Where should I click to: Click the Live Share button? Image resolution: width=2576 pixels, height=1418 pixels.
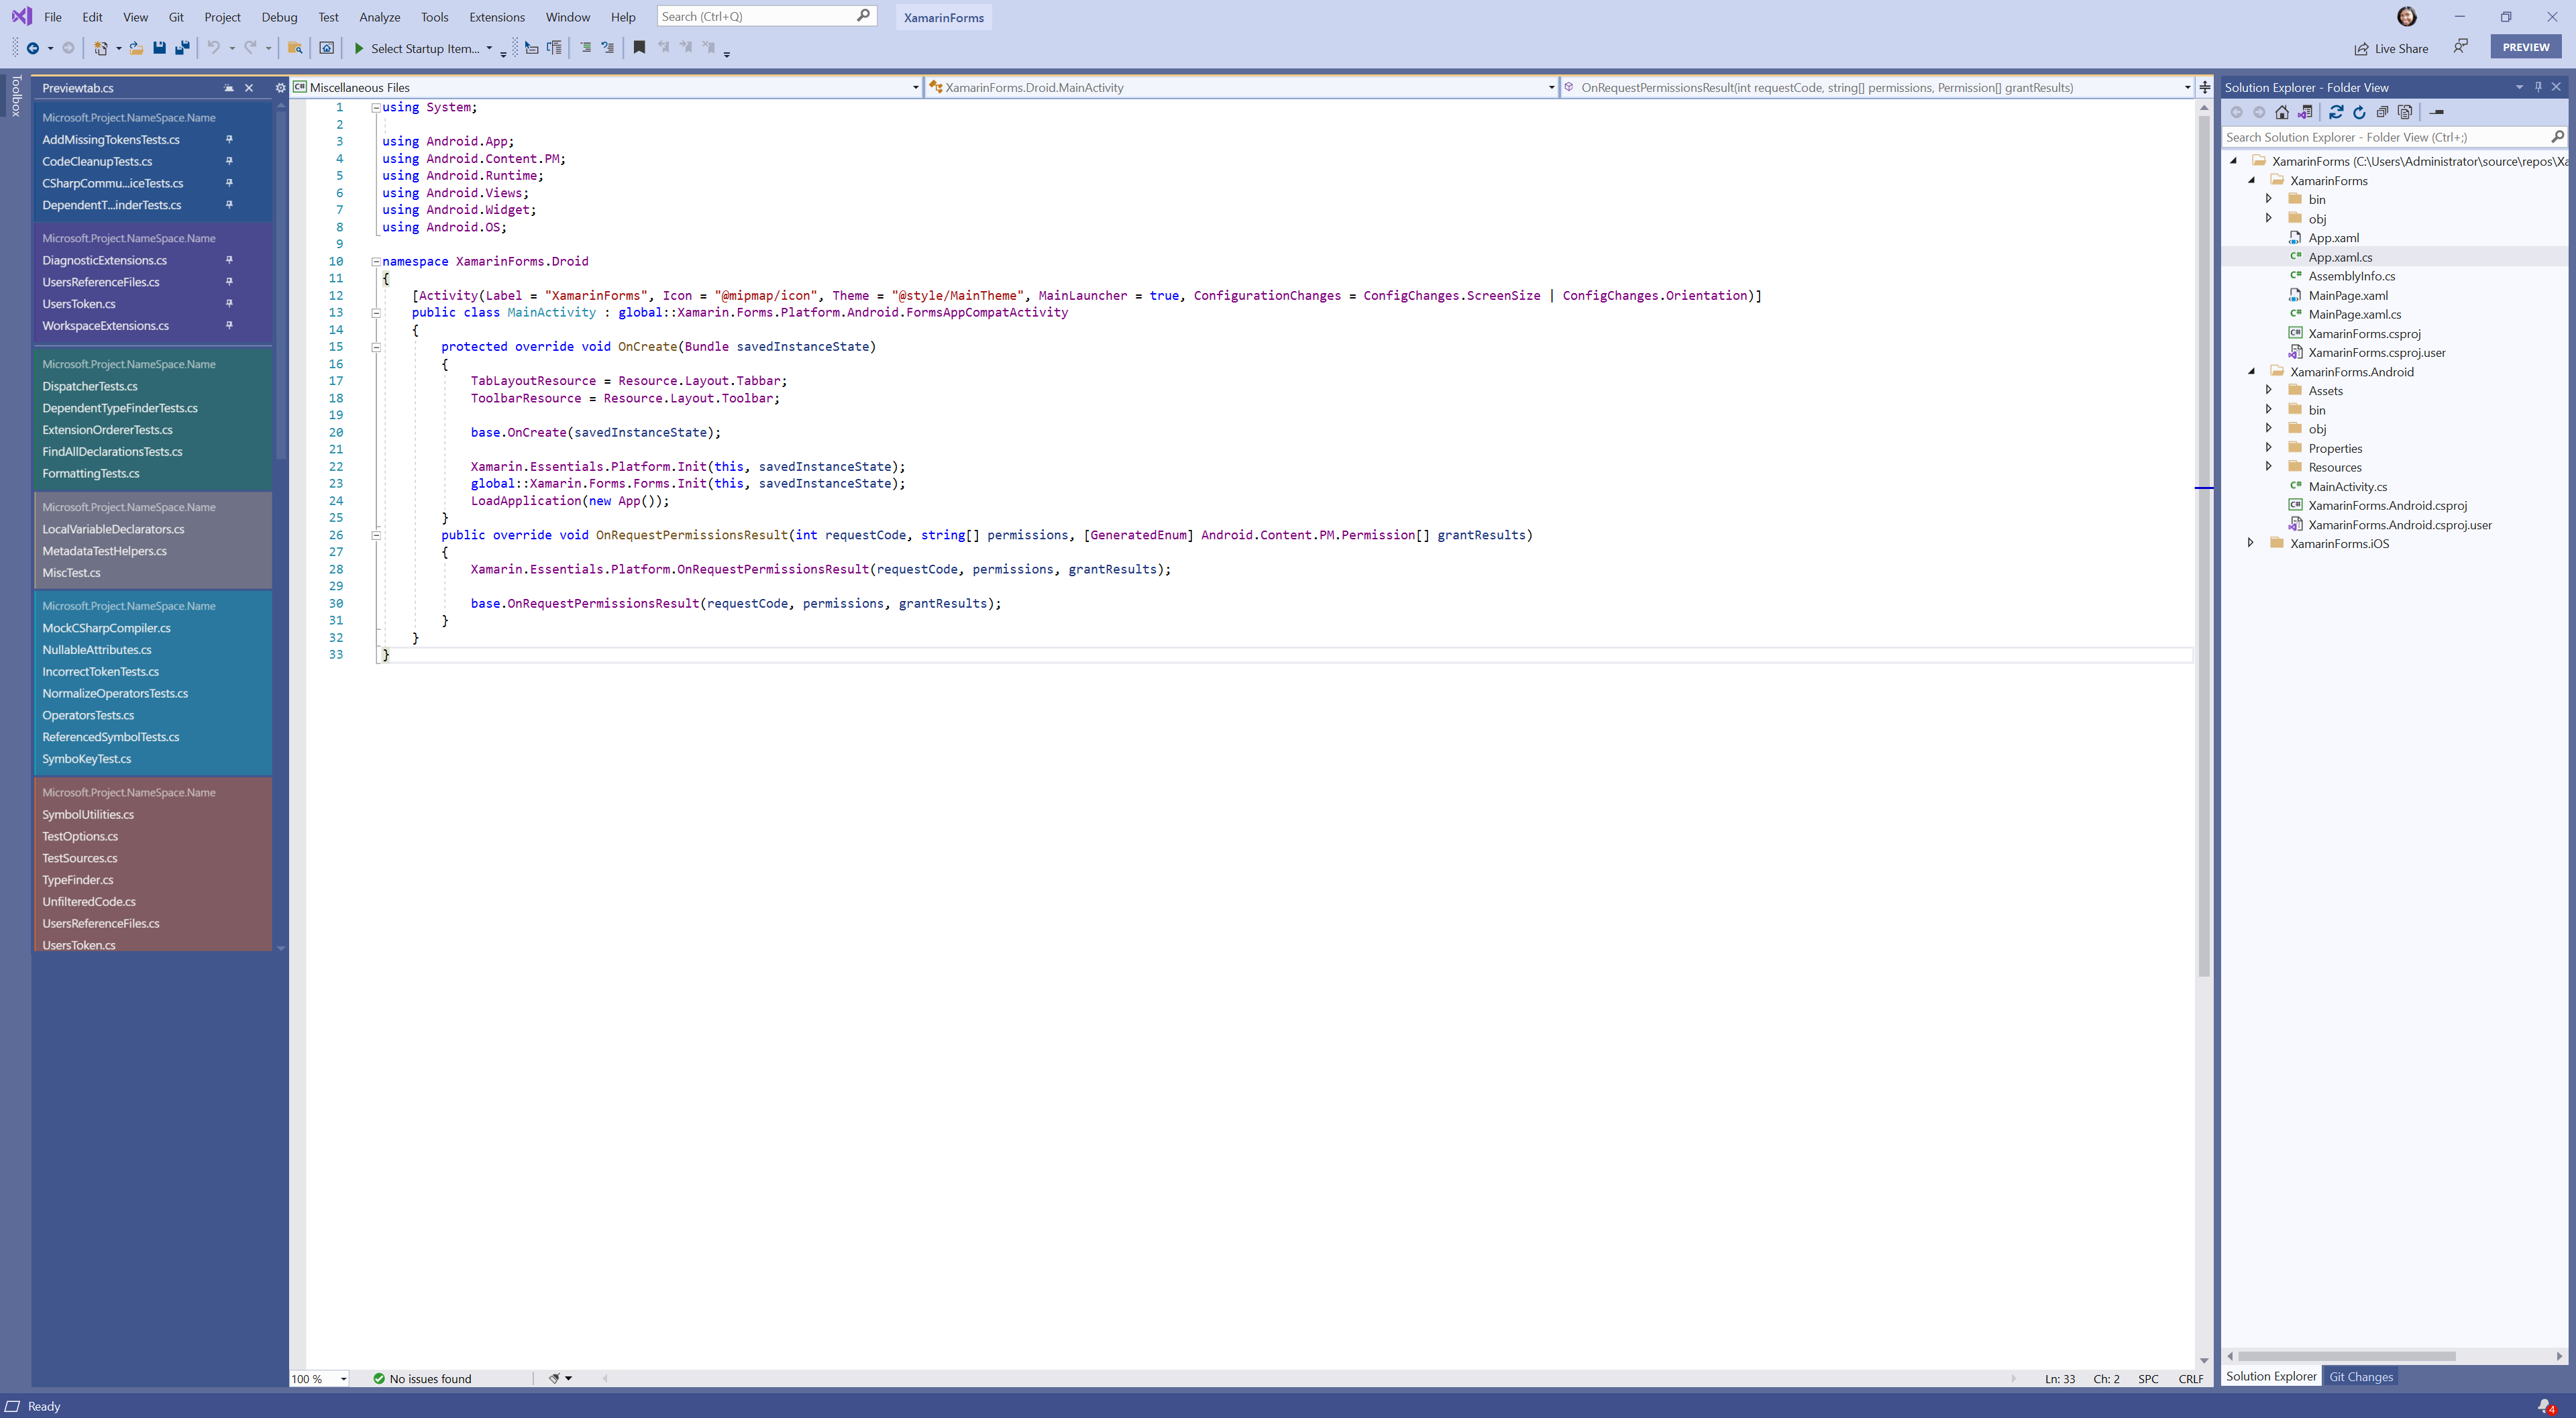point(2390,48)
